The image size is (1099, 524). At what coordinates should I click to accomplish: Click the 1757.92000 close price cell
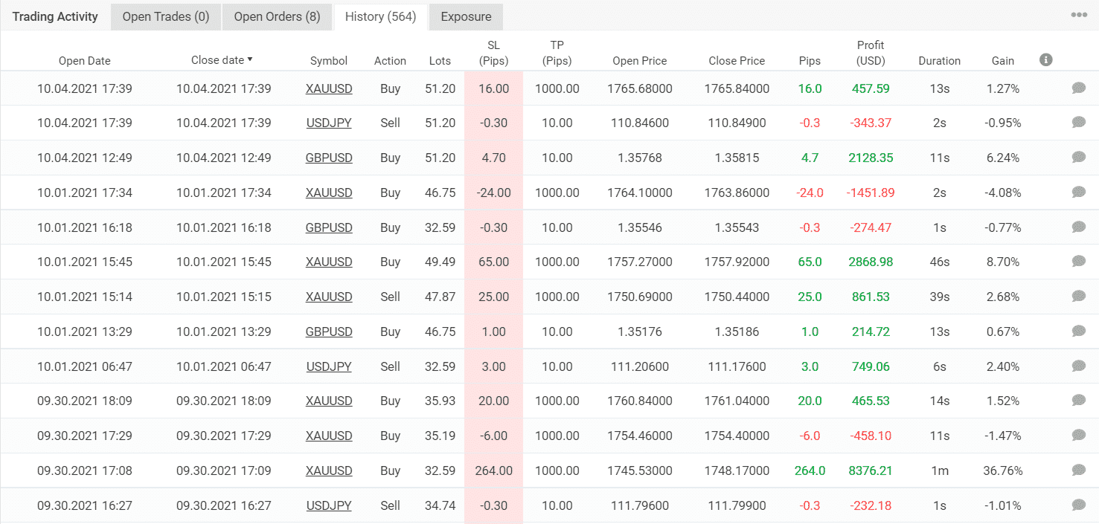pos(737,262)
